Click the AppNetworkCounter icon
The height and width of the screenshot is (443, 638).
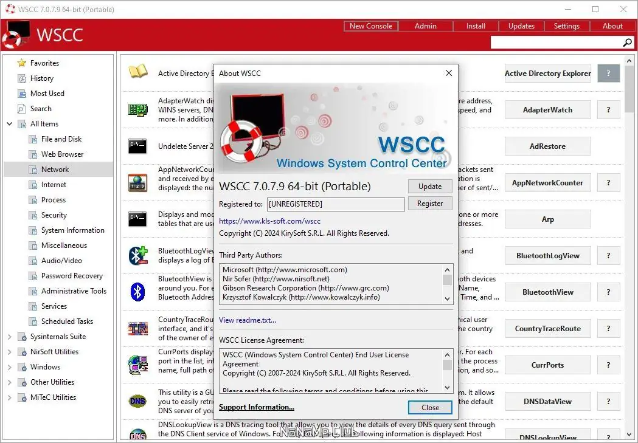pyautogui.click(x=137, y=183)
